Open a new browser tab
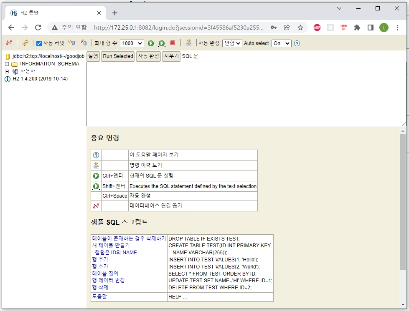Viewport: 409px width, 311px height. [114, 13]
